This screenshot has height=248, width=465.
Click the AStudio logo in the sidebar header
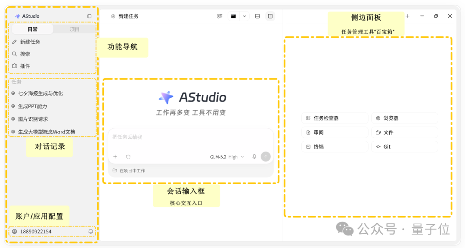click(27, 16)
